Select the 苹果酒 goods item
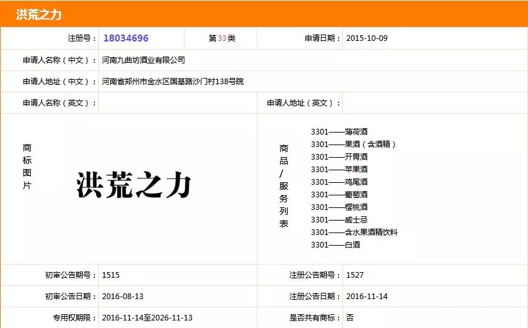The width and height of the screenshot is (528, 328). click(x=356, y=170)
